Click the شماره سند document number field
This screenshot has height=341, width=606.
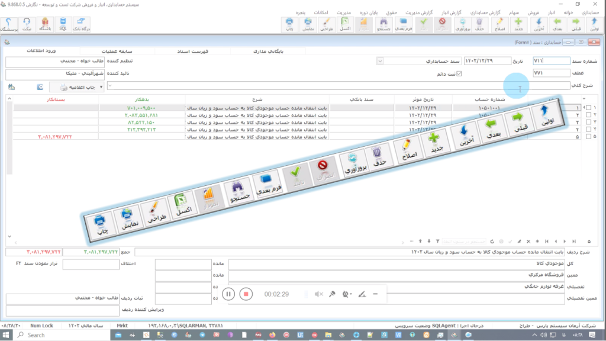click(551, 61)
